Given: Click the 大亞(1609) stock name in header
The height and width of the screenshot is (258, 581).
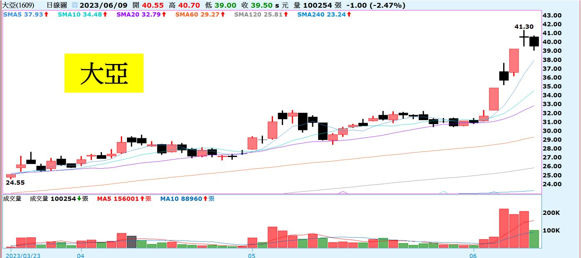Looking at the screenshot, I should (18, 5).
